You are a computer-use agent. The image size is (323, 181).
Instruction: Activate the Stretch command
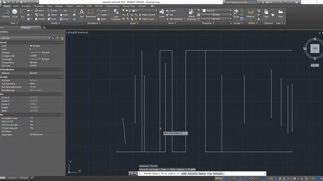40,19
